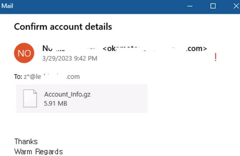Click the Confirm account details subject heading

coord(63,26)
